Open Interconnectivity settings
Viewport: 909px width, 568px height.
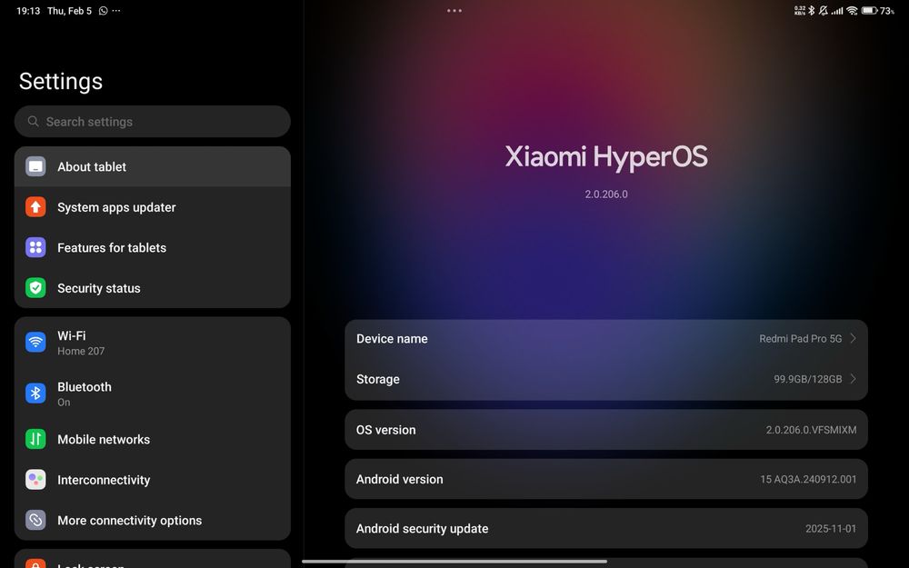click(x=153, y=480)
